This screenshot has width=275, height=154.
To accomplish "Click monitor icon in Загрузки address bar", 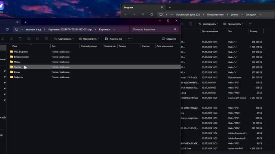I will tap(161, 15).
